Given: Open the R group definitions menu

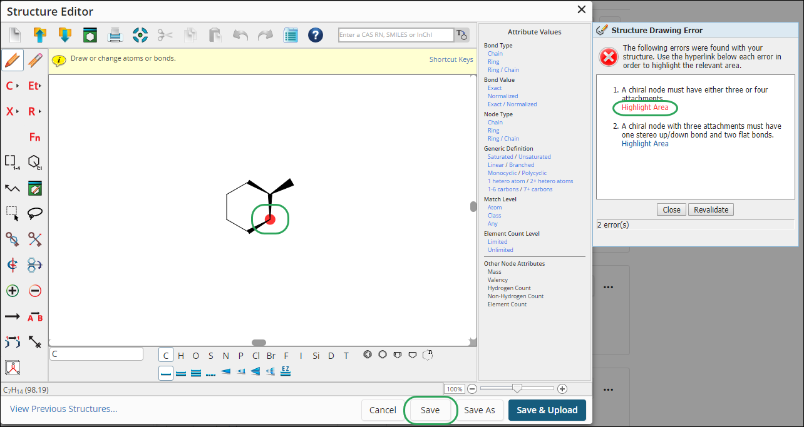Looking at the screenshot, I should pyautogui.click(x=35, y=111).
